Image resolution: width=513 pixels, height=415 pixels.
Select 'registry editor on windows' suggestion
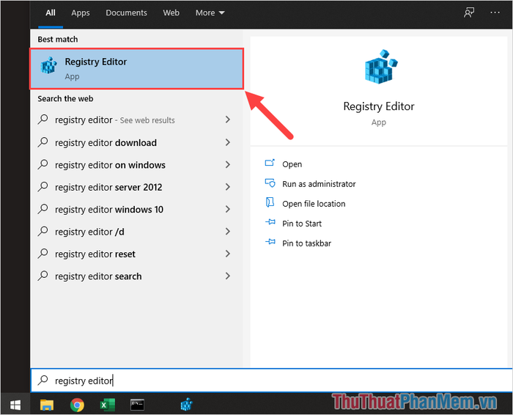[x=137, y=165]
